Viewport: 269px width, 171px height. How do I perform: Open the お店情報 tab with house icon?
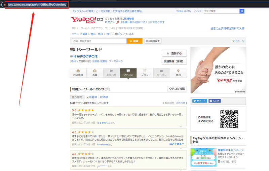[x=78, y=73]
